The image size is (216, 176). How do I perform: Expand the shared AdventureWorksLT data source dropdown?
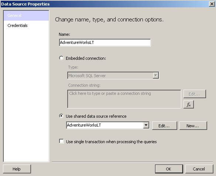click(146, 125)
